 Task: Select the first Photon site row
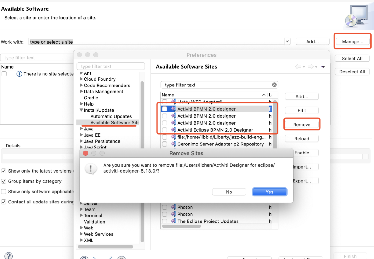click(216, 207)
